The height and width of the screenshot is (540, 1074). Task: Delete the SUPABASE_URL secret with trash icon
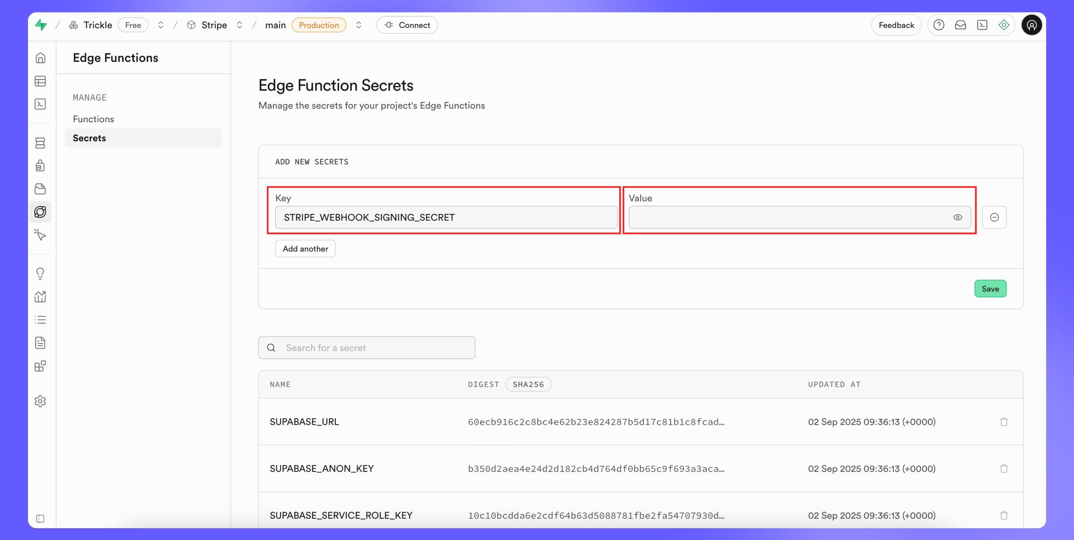(1004, 421)
